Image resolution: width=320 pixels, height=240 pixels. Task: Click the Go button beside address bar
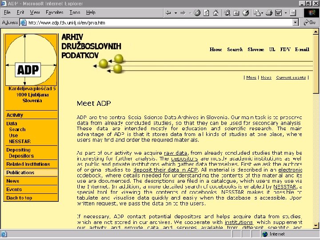click(310, 23)
